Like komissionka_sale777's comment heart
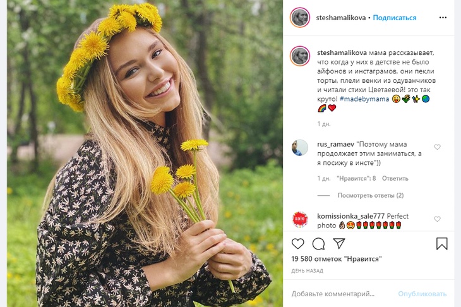This screenshot has height=307, width=461. point(437,219)
